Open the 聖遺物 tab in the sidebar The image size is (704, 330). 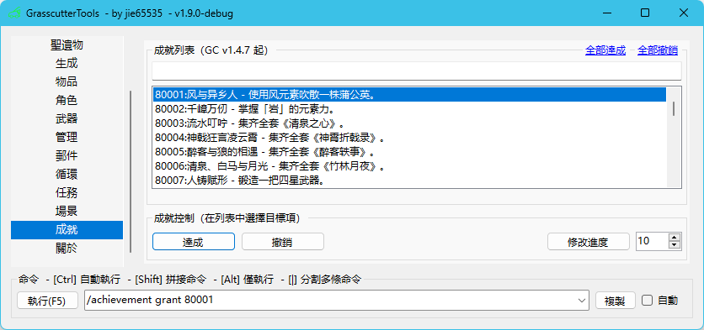point(67,45)
